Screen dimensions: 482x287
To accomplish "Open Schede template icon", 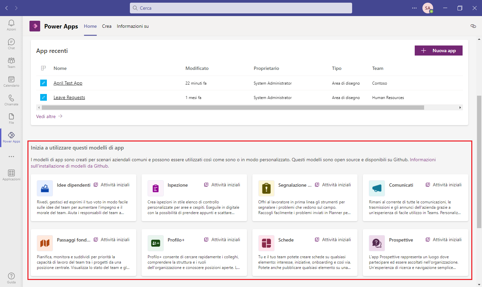I will [x=266, y=243].
